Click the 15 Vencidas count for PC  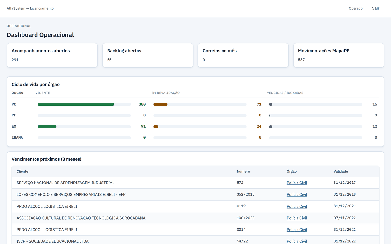[x=375, y=104]
